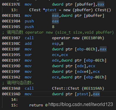
Task: Click the 'xor' mnemonic
Action: 28,55
